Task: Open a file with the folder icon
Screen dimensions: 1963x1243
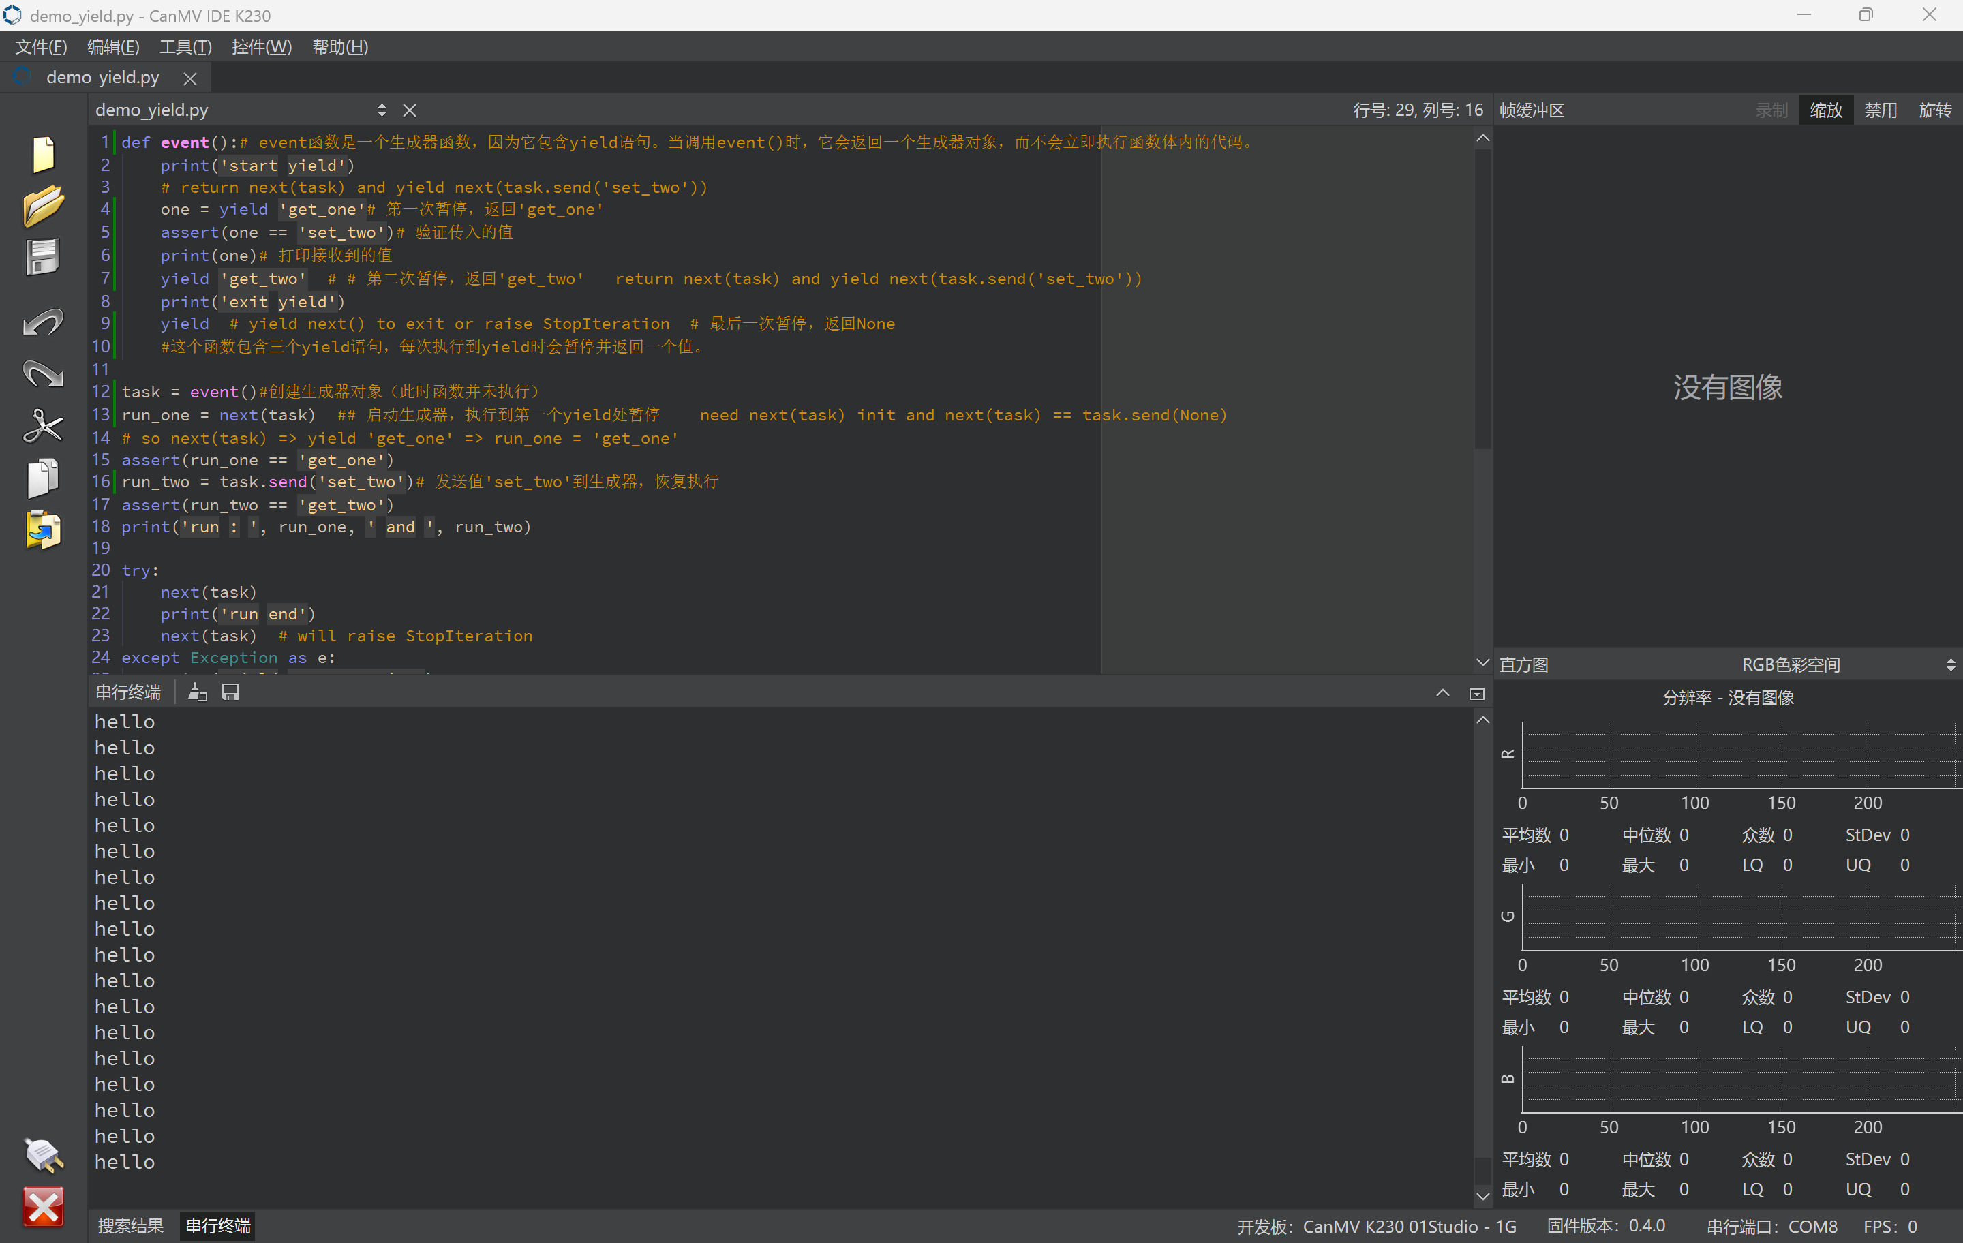Action: coord(43,205)
